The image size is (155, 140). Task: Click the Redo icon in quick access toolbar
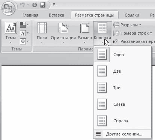pyautogui.click(x=35, y=5)
